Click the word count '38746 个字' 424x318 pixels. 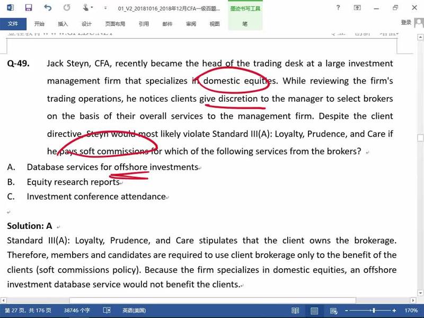tap(77, 311)
